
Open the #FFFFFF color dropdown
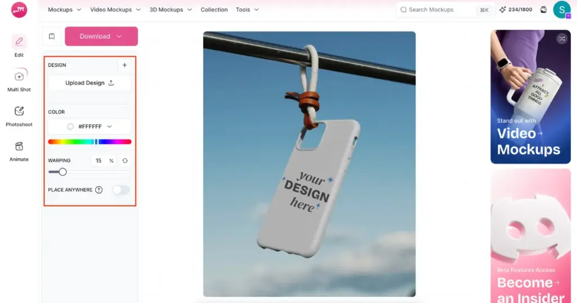point(90,127)
